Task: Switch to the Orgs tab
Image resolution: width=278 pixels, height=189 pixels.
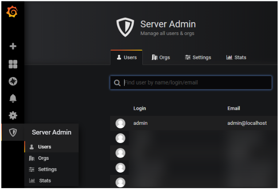Action: click(161, 58)
